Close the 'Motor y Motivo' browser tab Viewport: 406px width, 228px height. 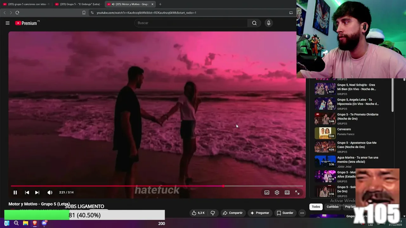(x=152, y=4)
